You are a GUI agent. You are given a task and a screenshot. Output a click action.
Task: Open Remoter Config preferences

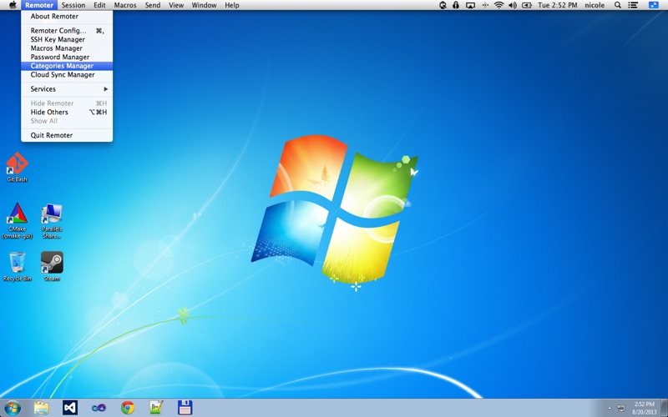click(x=67, y=31)
